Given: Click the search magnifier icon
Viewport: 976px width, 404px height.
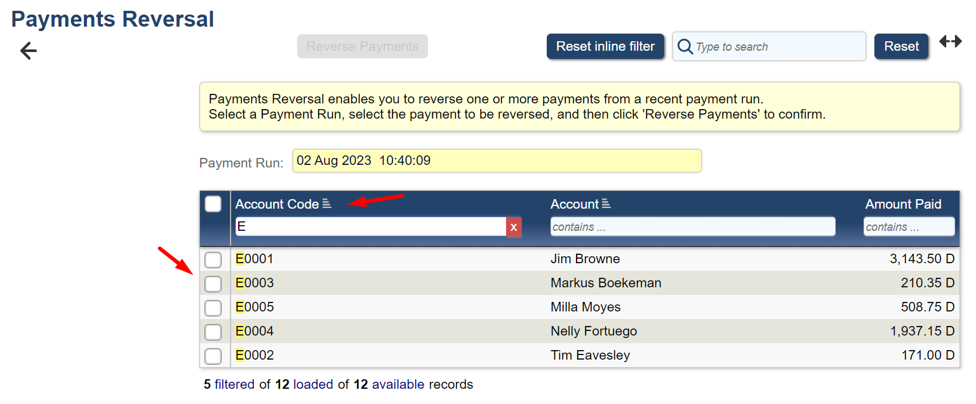Looking at the screenshot, I should (685, 47).
